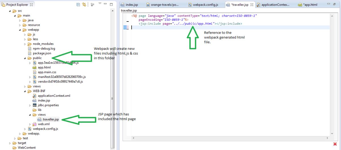This screenshot has height=150, width=341.
Task: Select the 'webapp.' folder row
Action: click(x=31, y=134)
